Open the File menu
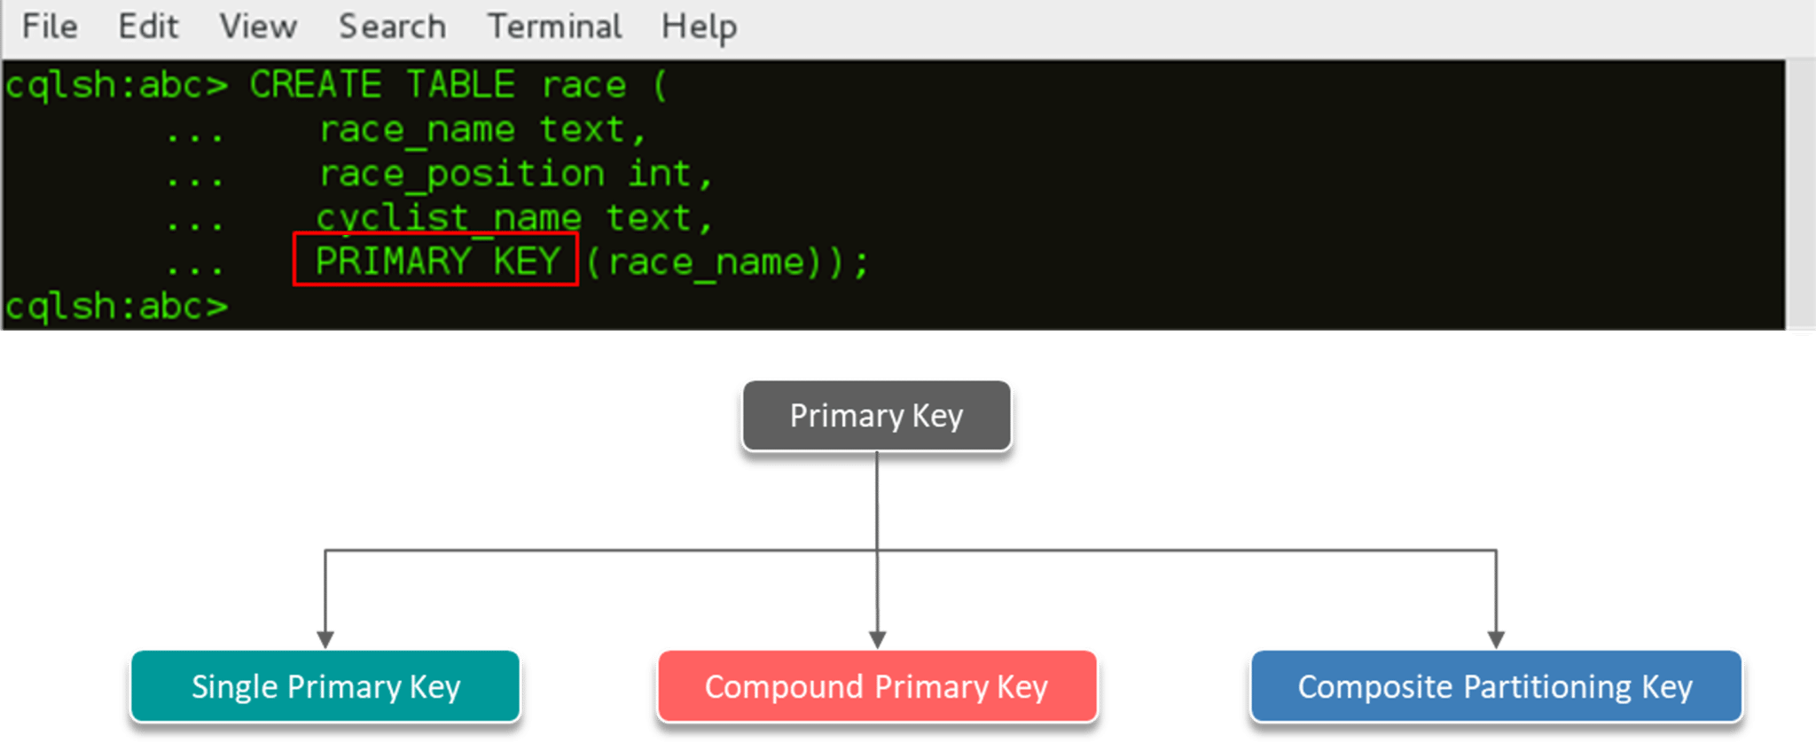 [x=50, y=27]
